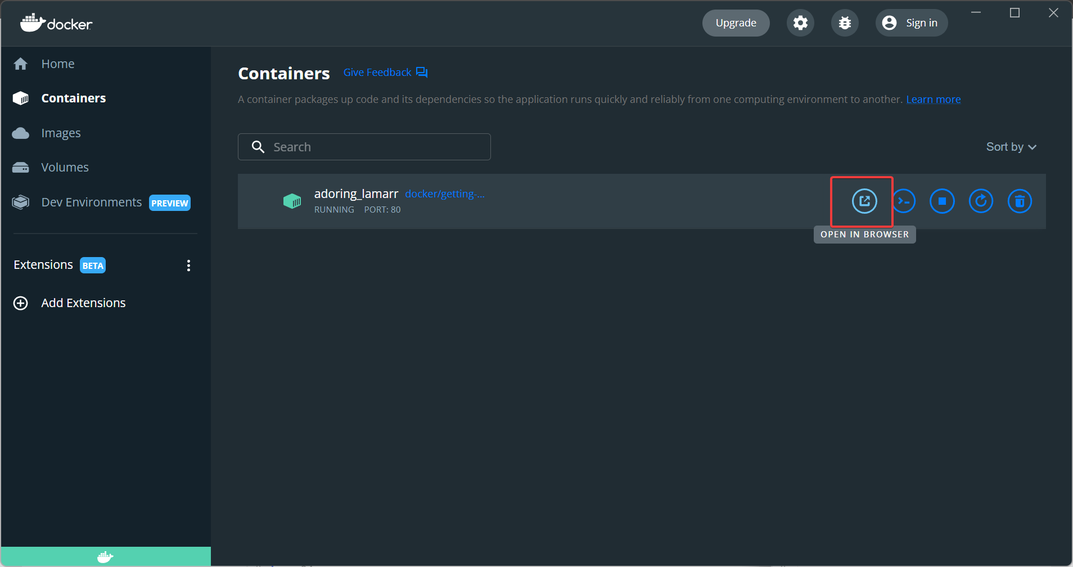Open the Images section

click(61, 133)
